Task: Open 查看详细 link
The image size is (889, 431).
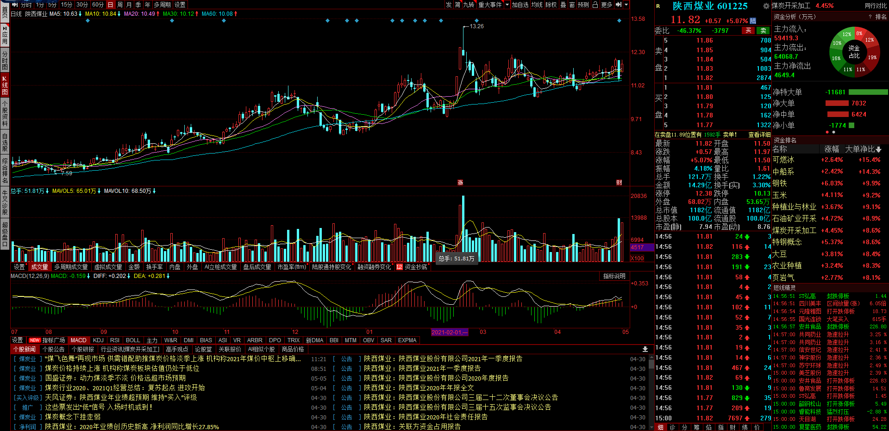Action: tap(759, 135)
